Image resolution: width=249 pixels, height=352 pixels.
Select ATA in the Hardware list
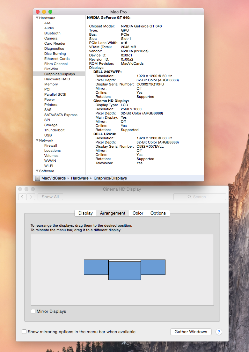click(48, 23)
